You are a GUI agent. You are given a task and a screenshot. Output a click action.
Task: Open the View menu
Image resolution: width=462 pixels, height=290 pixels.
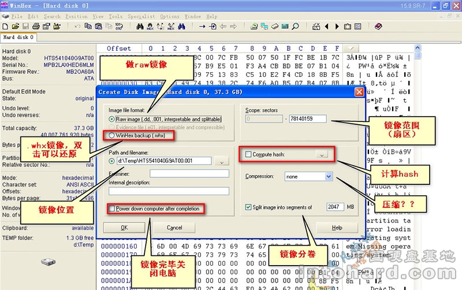click(98, 17)
